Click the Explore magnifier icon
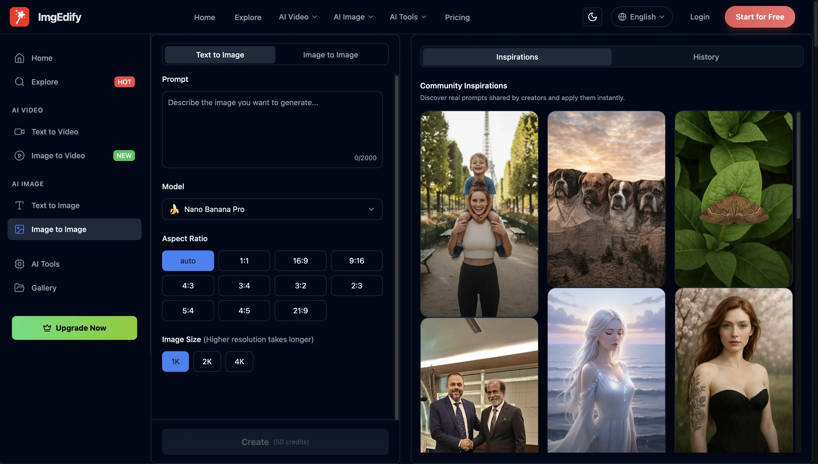The height and width of the screenshot is (464, 818). [x=19, y=82]
